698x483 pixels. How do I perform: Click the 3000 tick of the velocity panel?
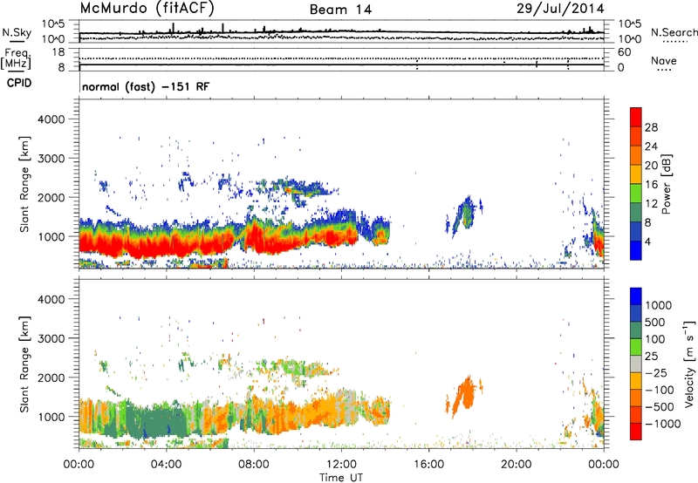[51, 338]
